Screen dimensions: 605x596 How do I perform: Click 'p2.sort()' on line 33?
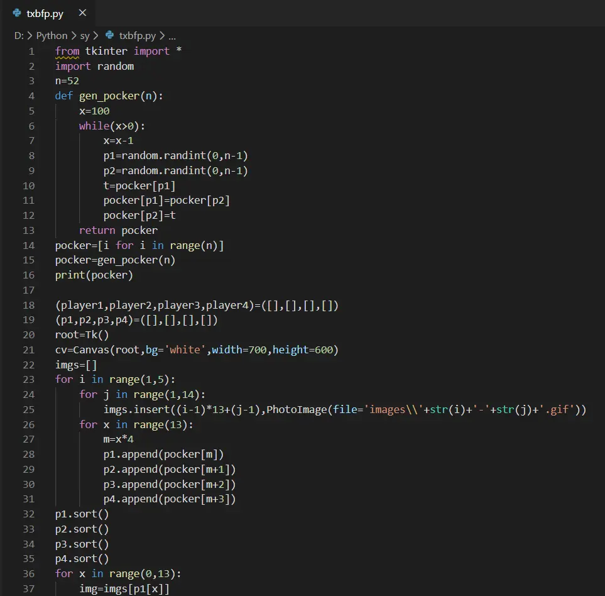pos(82,529)
